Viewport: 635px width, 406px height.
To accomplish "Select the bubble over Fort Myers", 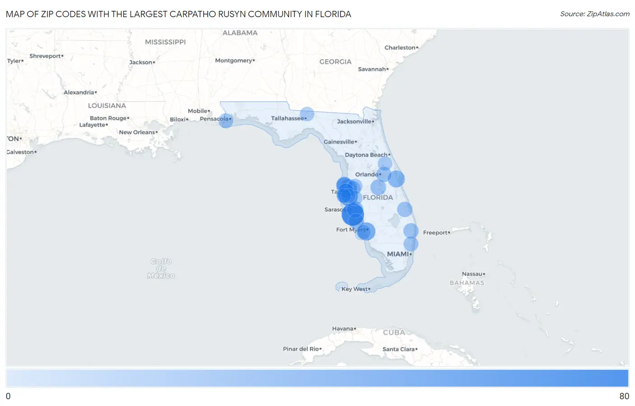I will click(x=366, y=232).
